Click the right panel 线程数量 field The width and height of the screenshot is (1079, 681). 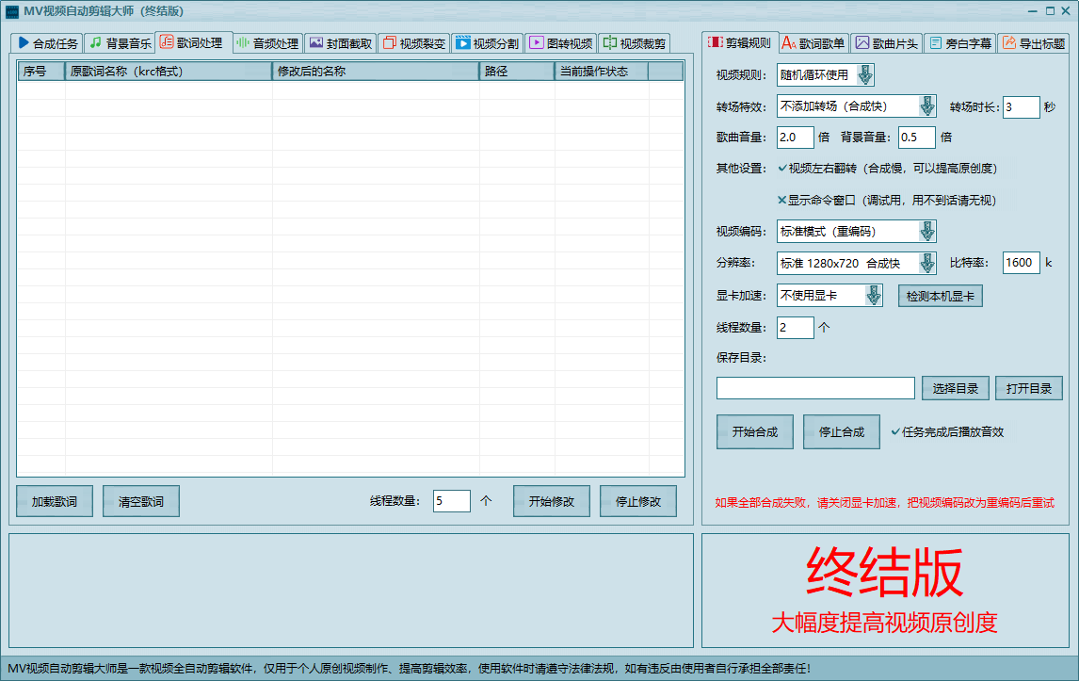pyautogui.click(x=795, y=327)
